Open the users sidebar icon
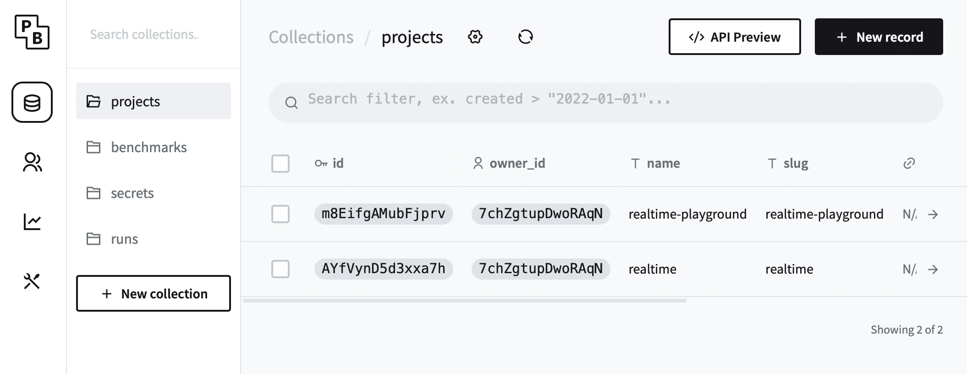The width and height of the screenshot is (967, 374). pyautogui.click(x=32, y=162)
